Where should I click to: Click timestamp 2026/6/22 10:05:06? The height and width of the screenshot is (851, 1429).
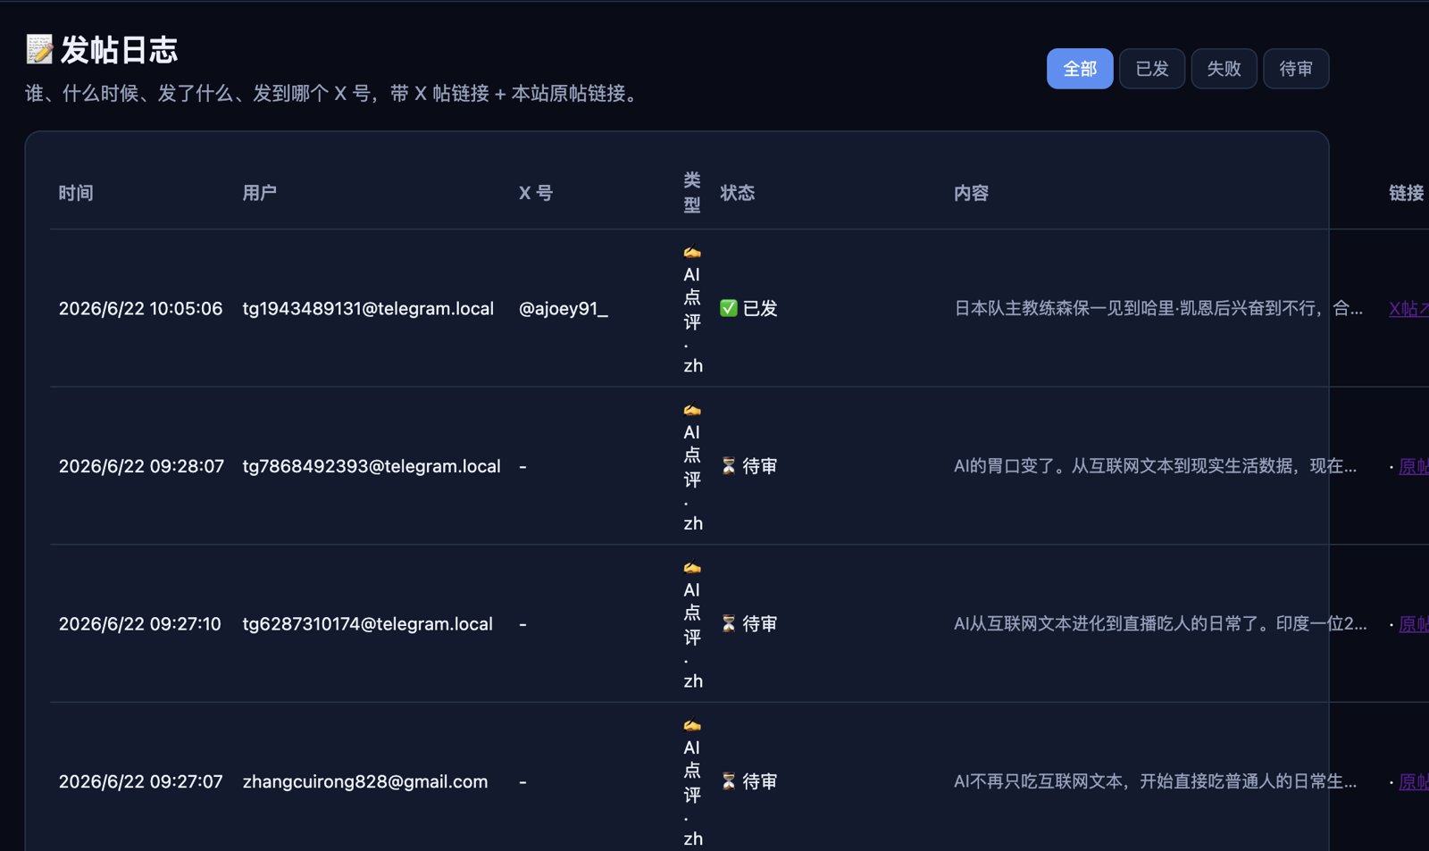pyautogui.click(x=140, y=308)
